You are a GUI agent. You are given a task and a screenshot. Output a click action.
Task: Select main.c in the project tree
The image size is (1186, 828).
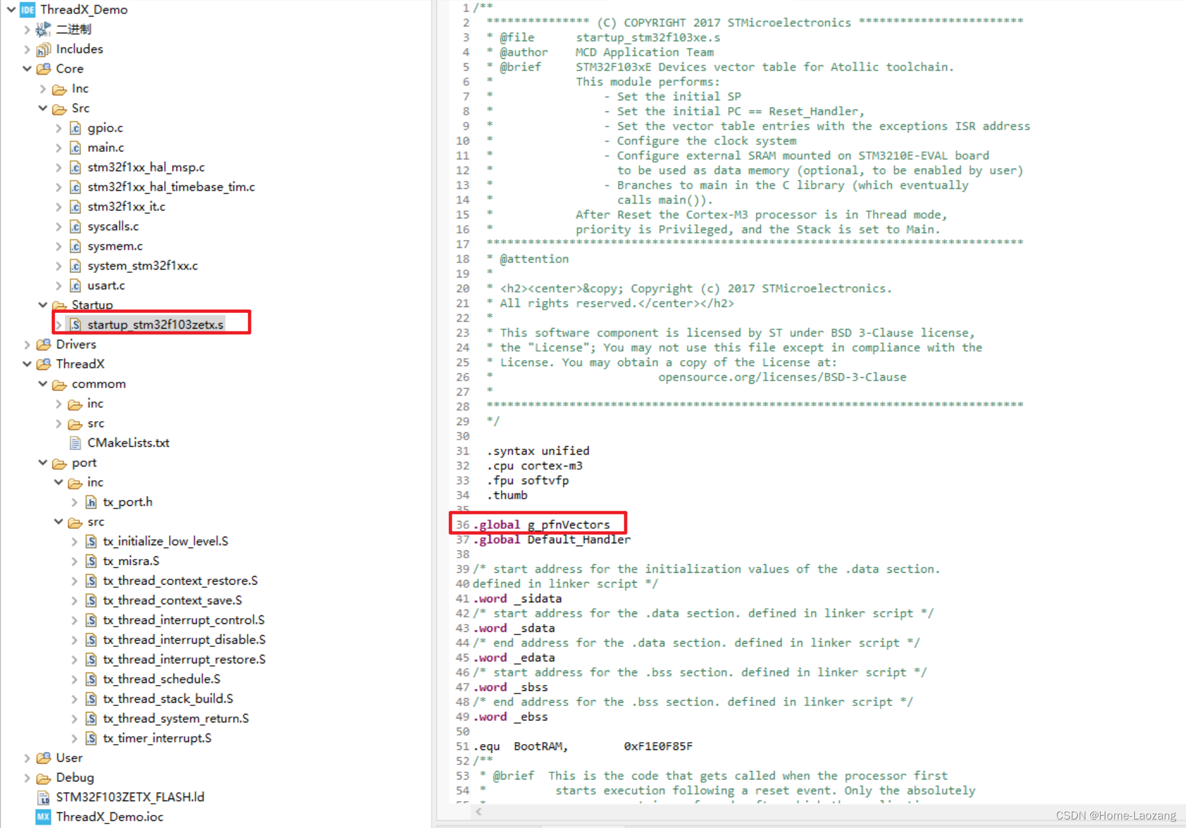click(x=106, y=148)
